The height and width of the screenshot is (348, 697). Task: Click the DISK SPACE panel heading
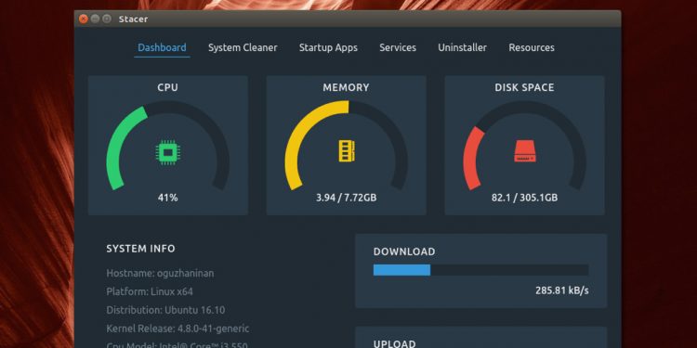tap(524, 87)
